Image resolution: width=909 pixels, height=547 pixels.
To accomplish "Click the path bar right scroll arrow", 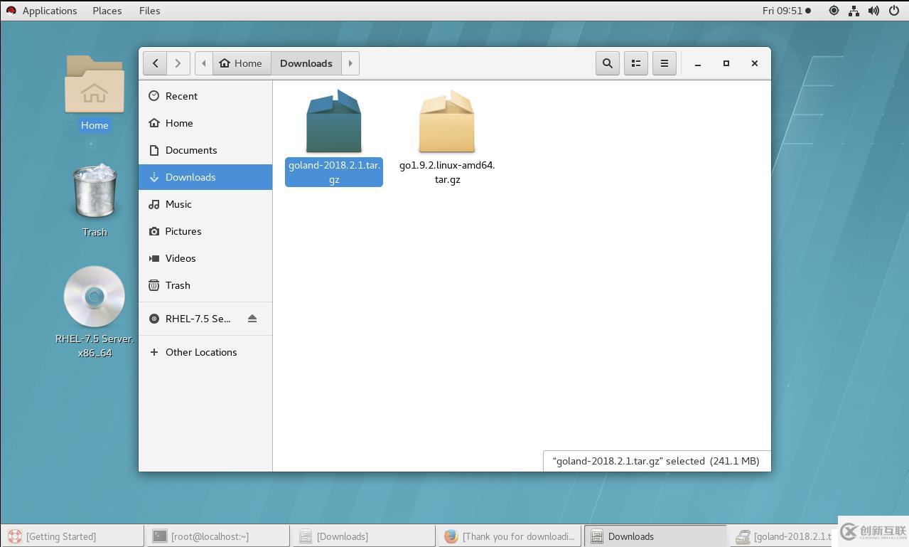I will click(350, 63).
